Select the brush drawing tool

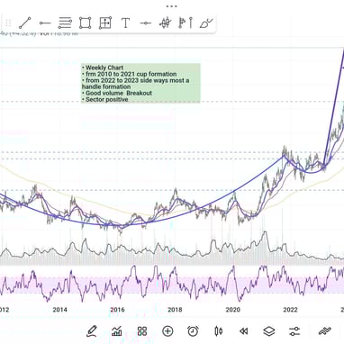(206, 23)
